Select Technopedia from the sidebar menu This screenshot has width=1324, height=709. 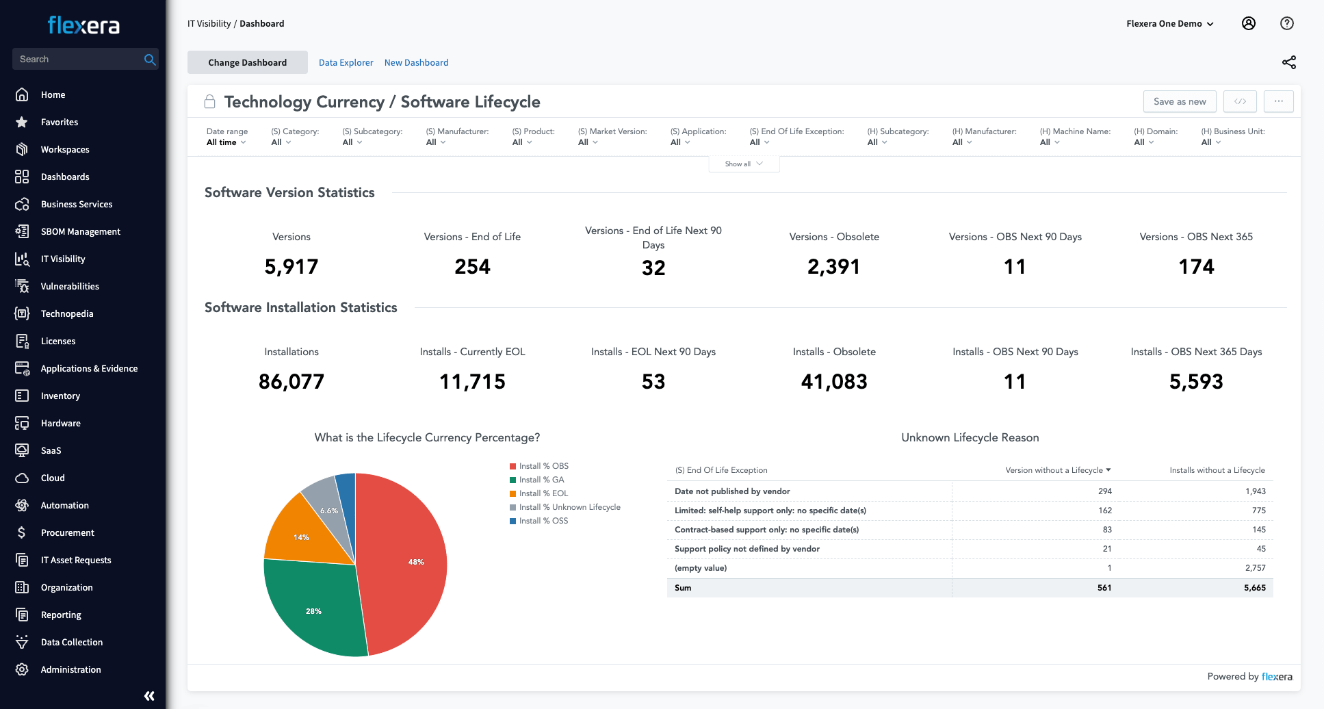click(x=67, y=313)
